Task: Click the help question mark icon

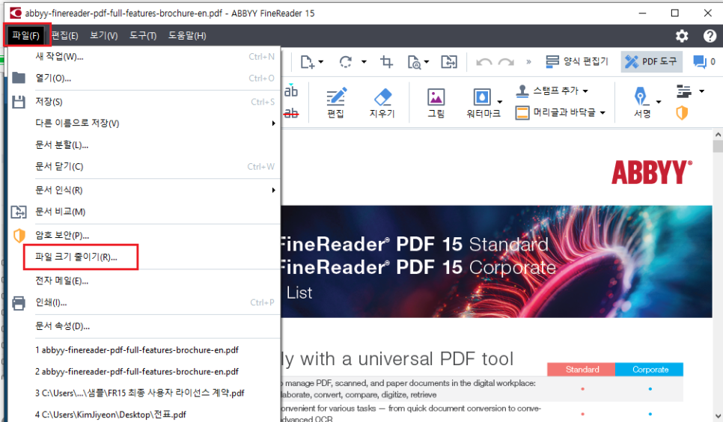Action: (710, 35)
